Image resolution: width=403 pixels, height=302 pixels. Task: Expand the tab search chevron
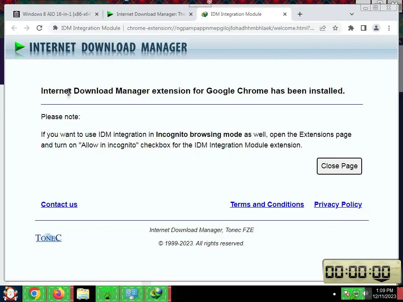click(x=352, y=14)
